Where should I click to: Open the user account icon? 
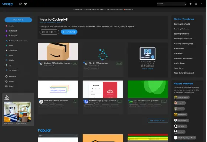coord(201,4)
